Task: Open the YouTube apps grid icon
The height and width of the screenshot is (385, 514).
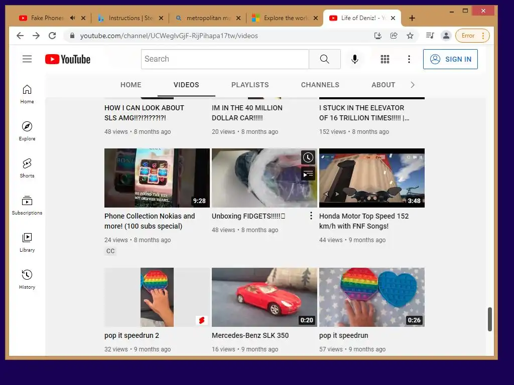Action: tap(385, 59)
